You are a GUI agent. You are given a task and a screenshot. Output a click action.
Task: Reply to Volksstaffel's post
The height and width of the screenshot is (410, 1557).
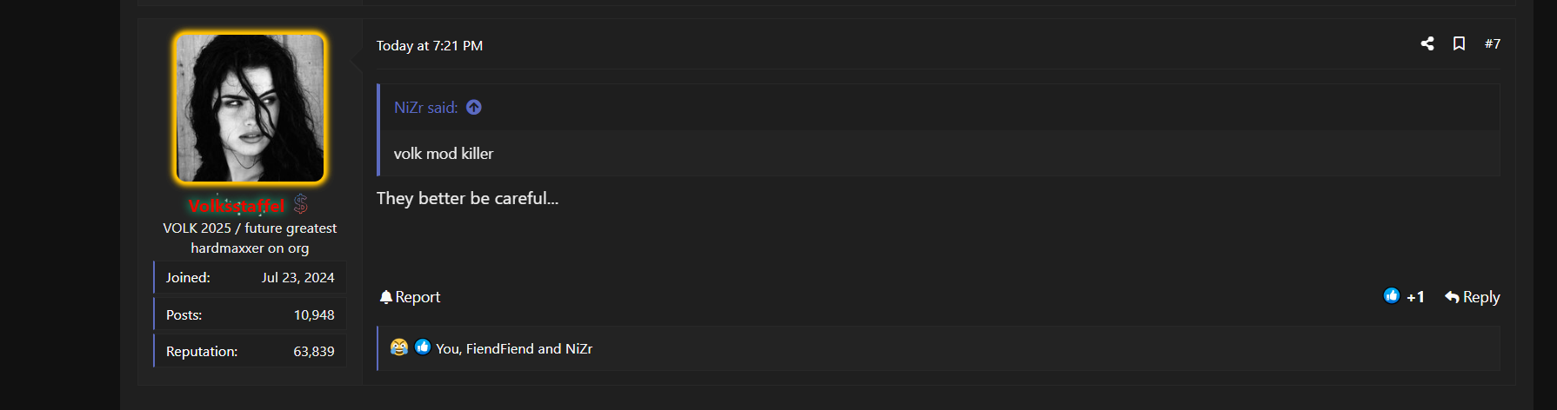click(x=1472, y=297)
